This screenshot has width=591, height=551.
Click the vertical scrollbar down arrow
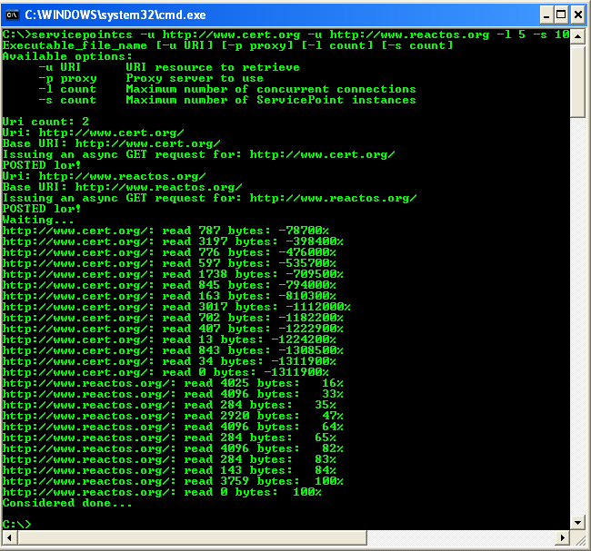[x=577, y=522]
